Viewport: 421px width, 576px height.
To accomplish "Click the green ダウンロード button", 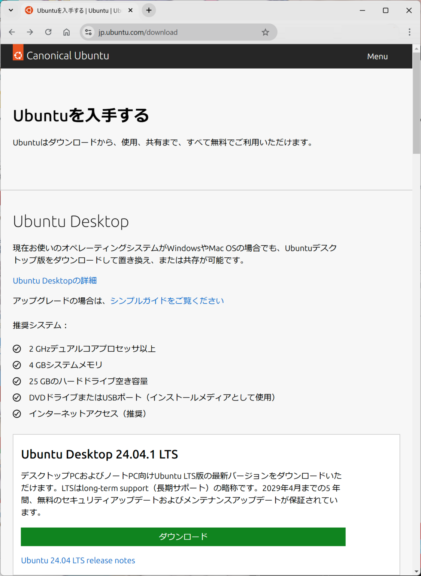I will coord(183,537).
